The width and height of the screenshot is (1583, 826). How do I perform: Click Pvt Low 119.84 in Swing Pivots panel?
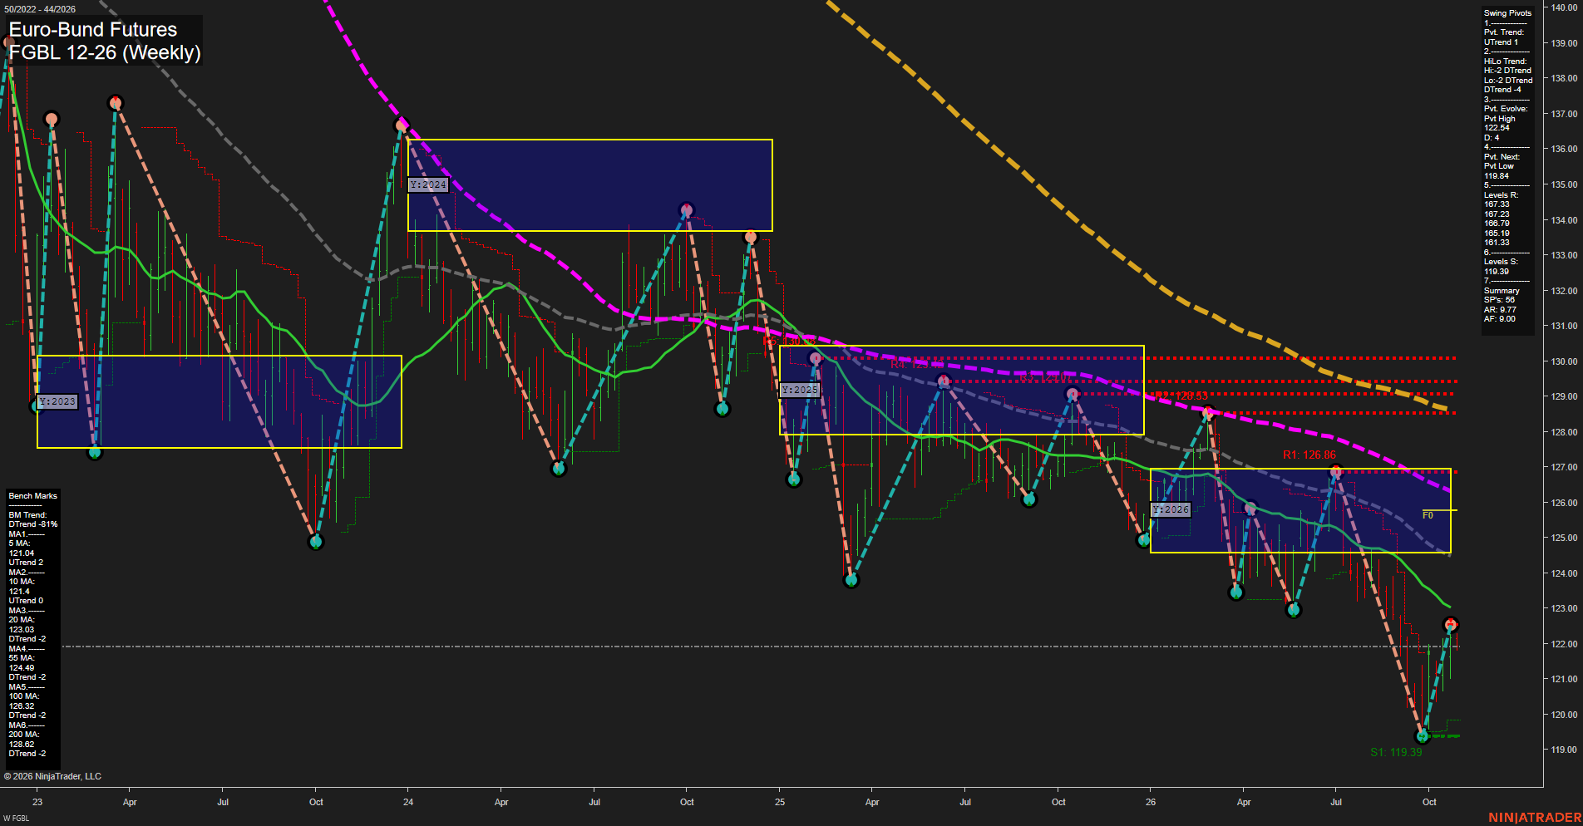(1499, 171)
